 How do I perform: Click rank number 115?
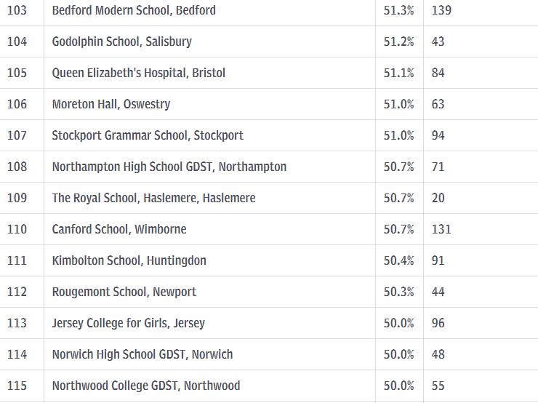17,386
